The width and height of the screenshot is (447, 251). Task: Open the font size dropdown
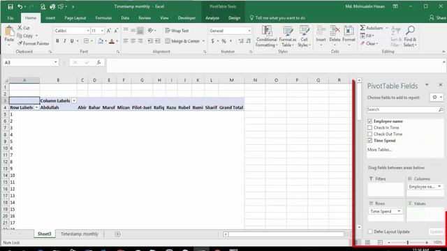pos(102,31)
